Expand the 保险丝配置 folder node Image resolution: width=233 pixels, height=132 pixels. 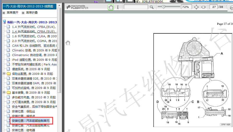[4, 74]
